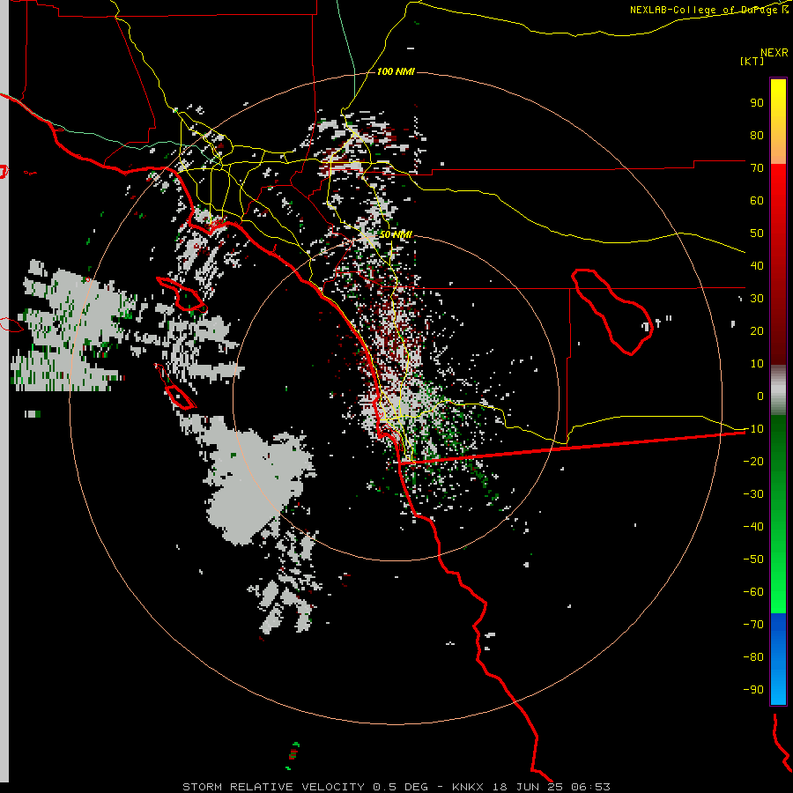
Task: Click the '[KT]' units label
Action: click(752, 61)
